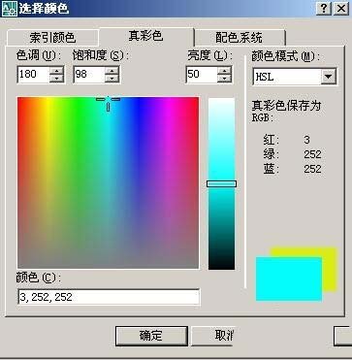
Task: Switch to the 索引颜色 tab
Action: click(x=52, y=38)
